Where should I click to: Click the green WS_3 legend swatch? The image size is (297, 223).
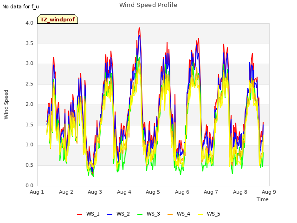pyautogui.click(x=140, y=215)
